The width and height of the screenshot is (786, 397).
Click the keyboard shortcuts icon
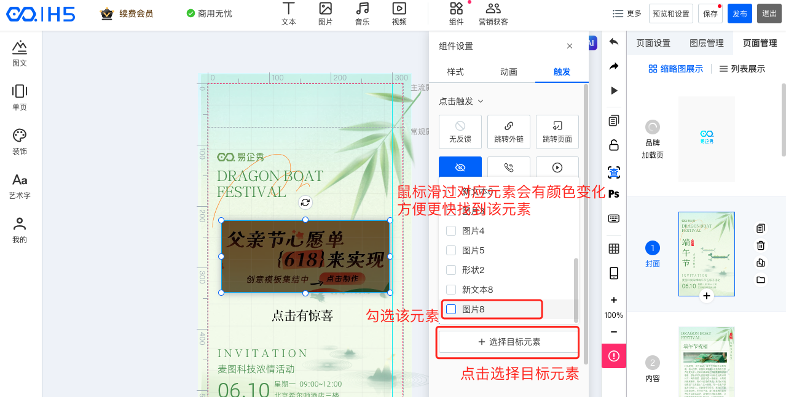click(613, 218)
